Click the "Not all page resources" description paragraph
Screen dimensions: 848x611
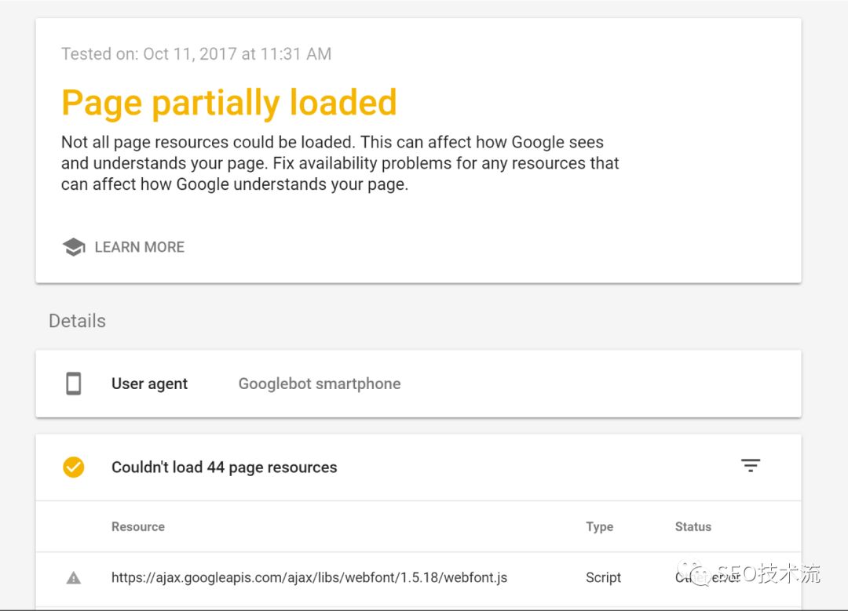coord(340,164)
